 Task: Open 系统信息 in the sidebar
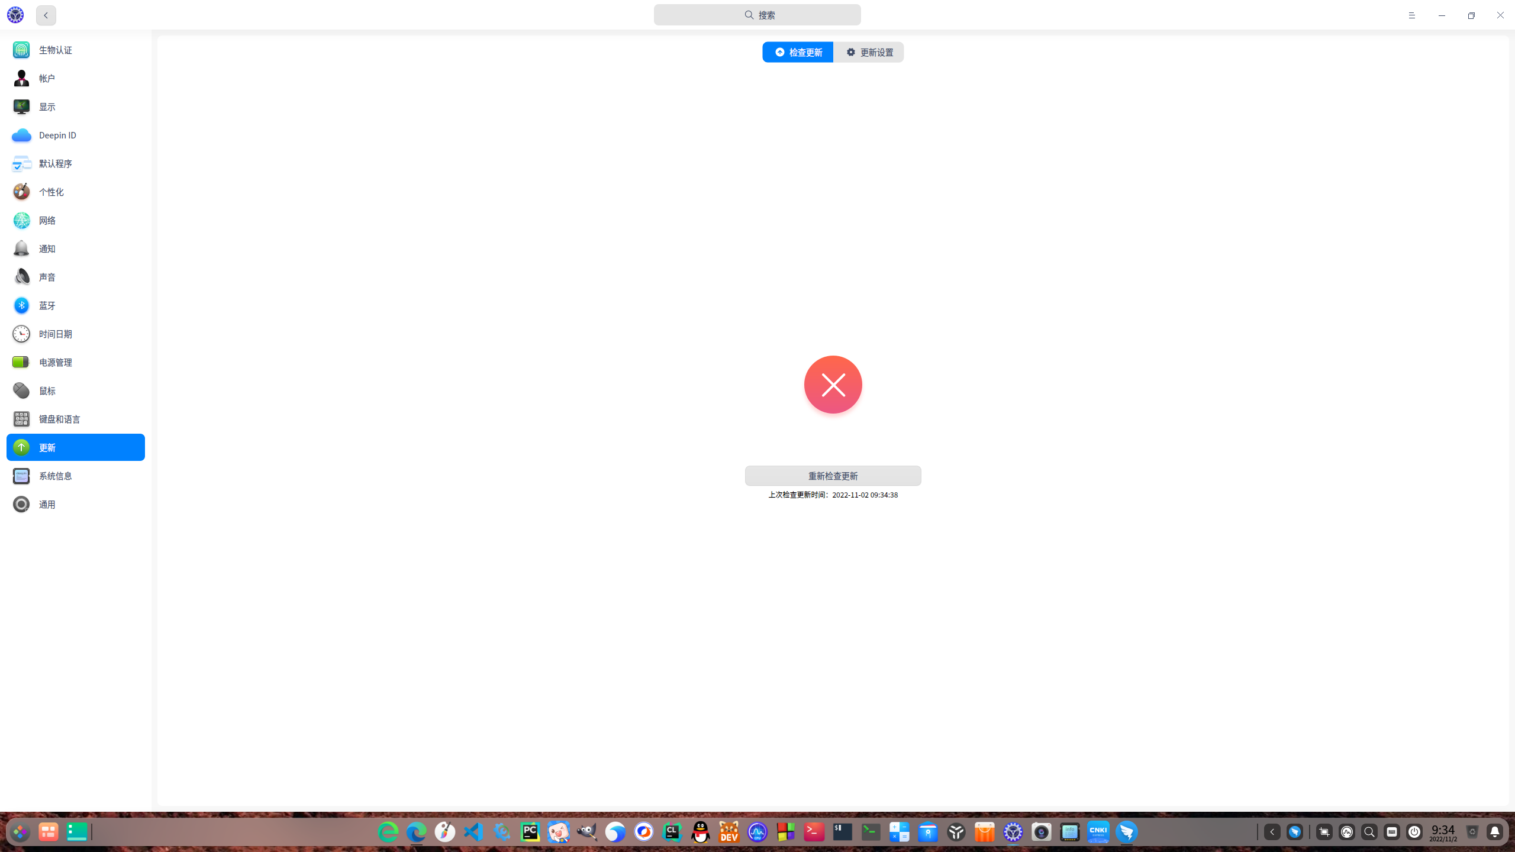[75, 476]
